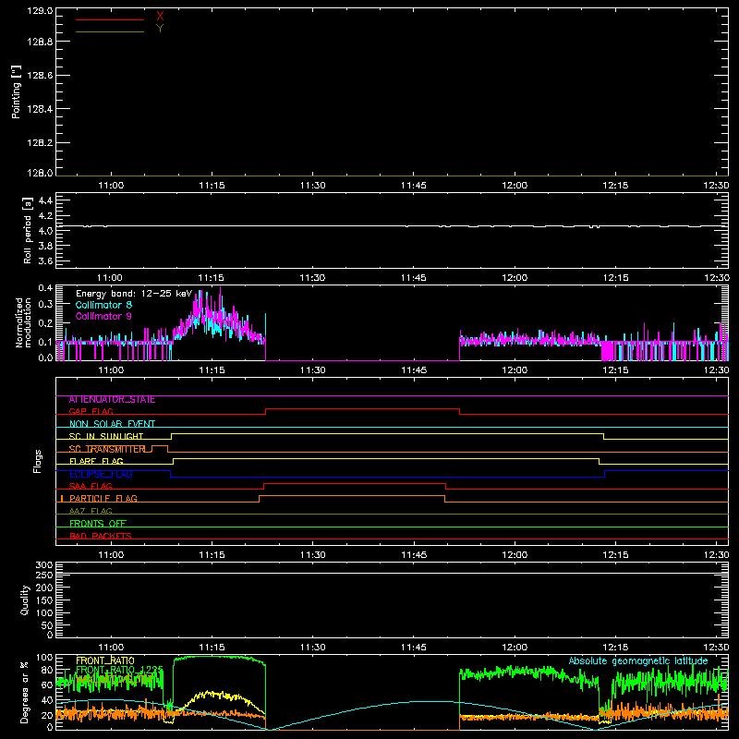Click the SC_IN_SUNLIGHT flag label
The width and height of the screenshot is (739, 739).
(x=106, y=436)
